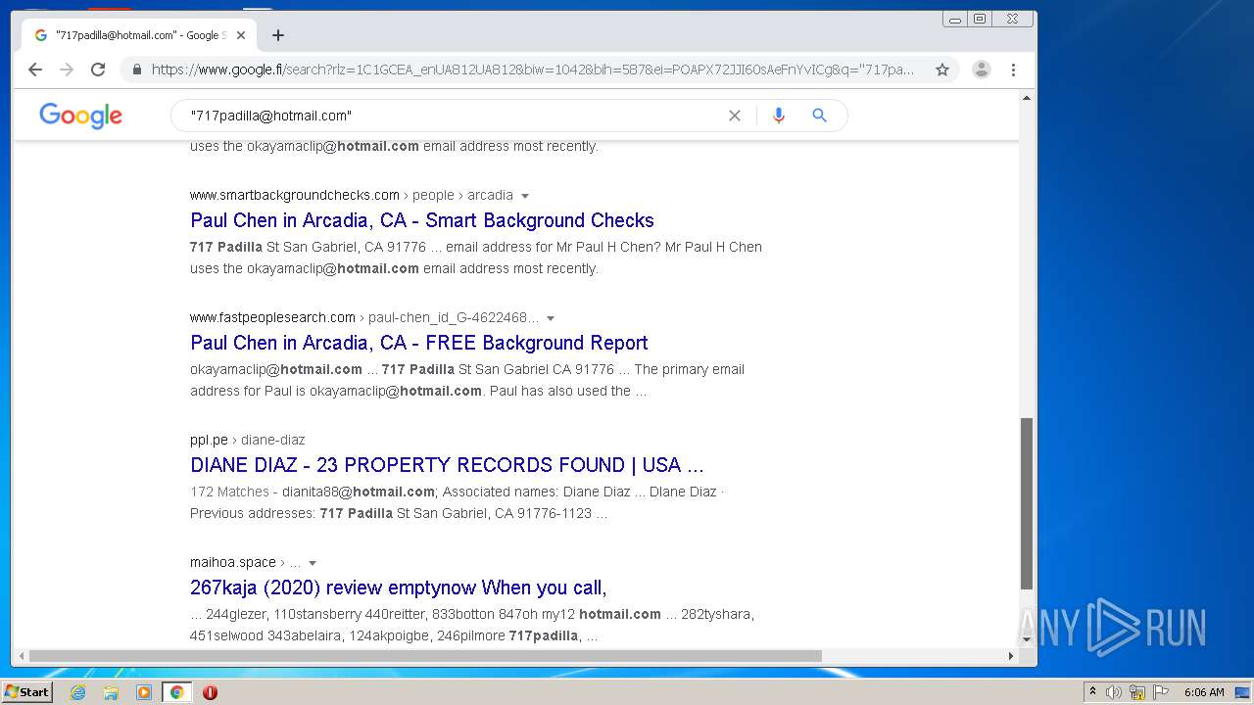Open the network tray icon
The image size is (1254, 705).
(1137, 692)
